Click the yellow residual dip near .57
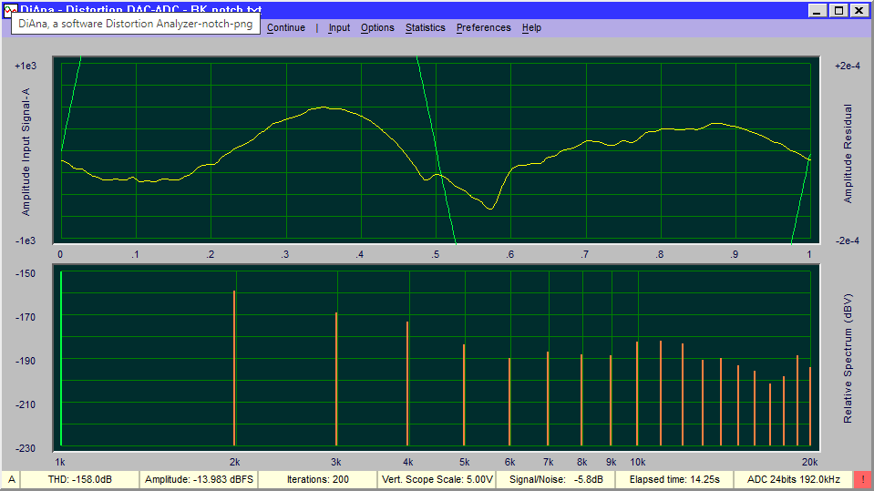 [x=490, y=208]
